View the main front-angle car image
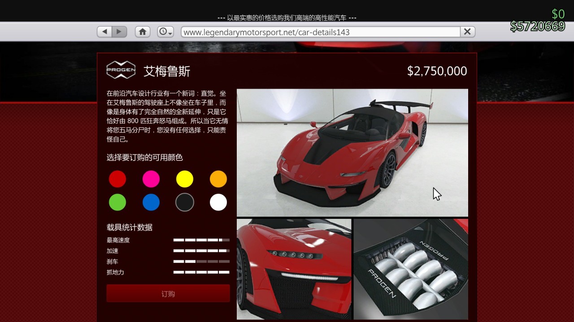Viewport: 574px width, 322px height. [x=352, y=153]
